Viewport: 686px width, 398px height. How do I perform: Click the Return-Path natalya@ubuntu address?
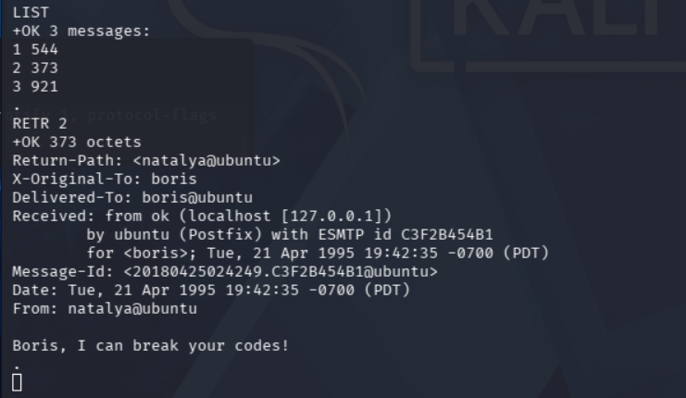point(206,160)
